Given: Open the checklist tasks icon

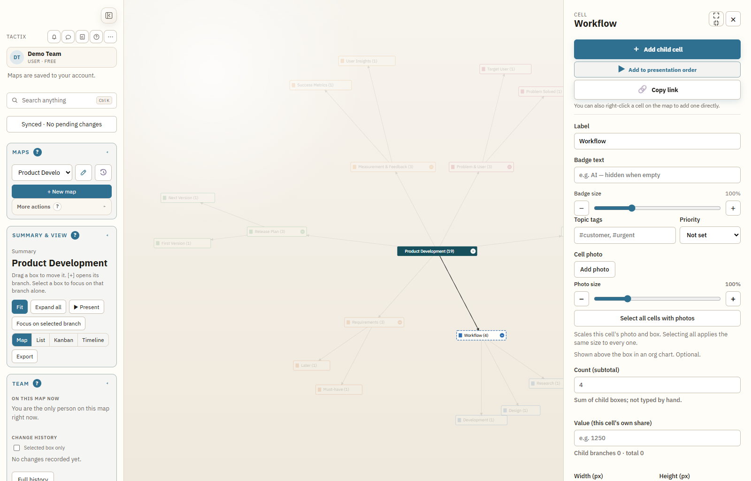Looking at the screenshot, I should point(82,37).
